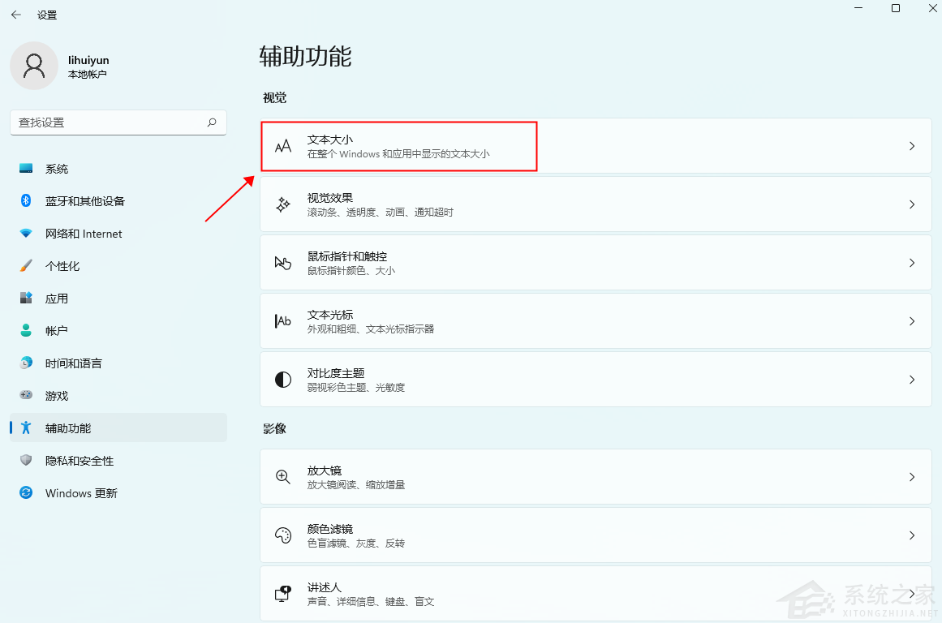Click chevron on 放大镜 row
The width and height of the screenshot is (942, 623).
tap(912, 477)
